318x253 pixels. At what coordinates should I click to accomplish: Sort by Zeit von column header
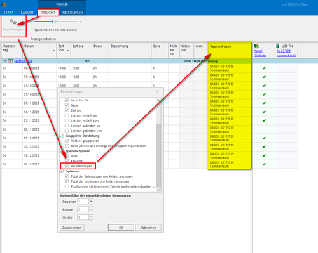point(64,51)
